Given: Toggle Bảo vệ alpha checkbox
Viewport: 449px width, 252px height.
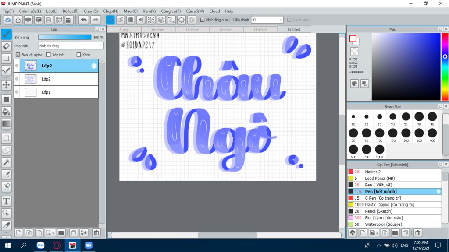Looking at the screenshot, I should (x=18, y=55).
